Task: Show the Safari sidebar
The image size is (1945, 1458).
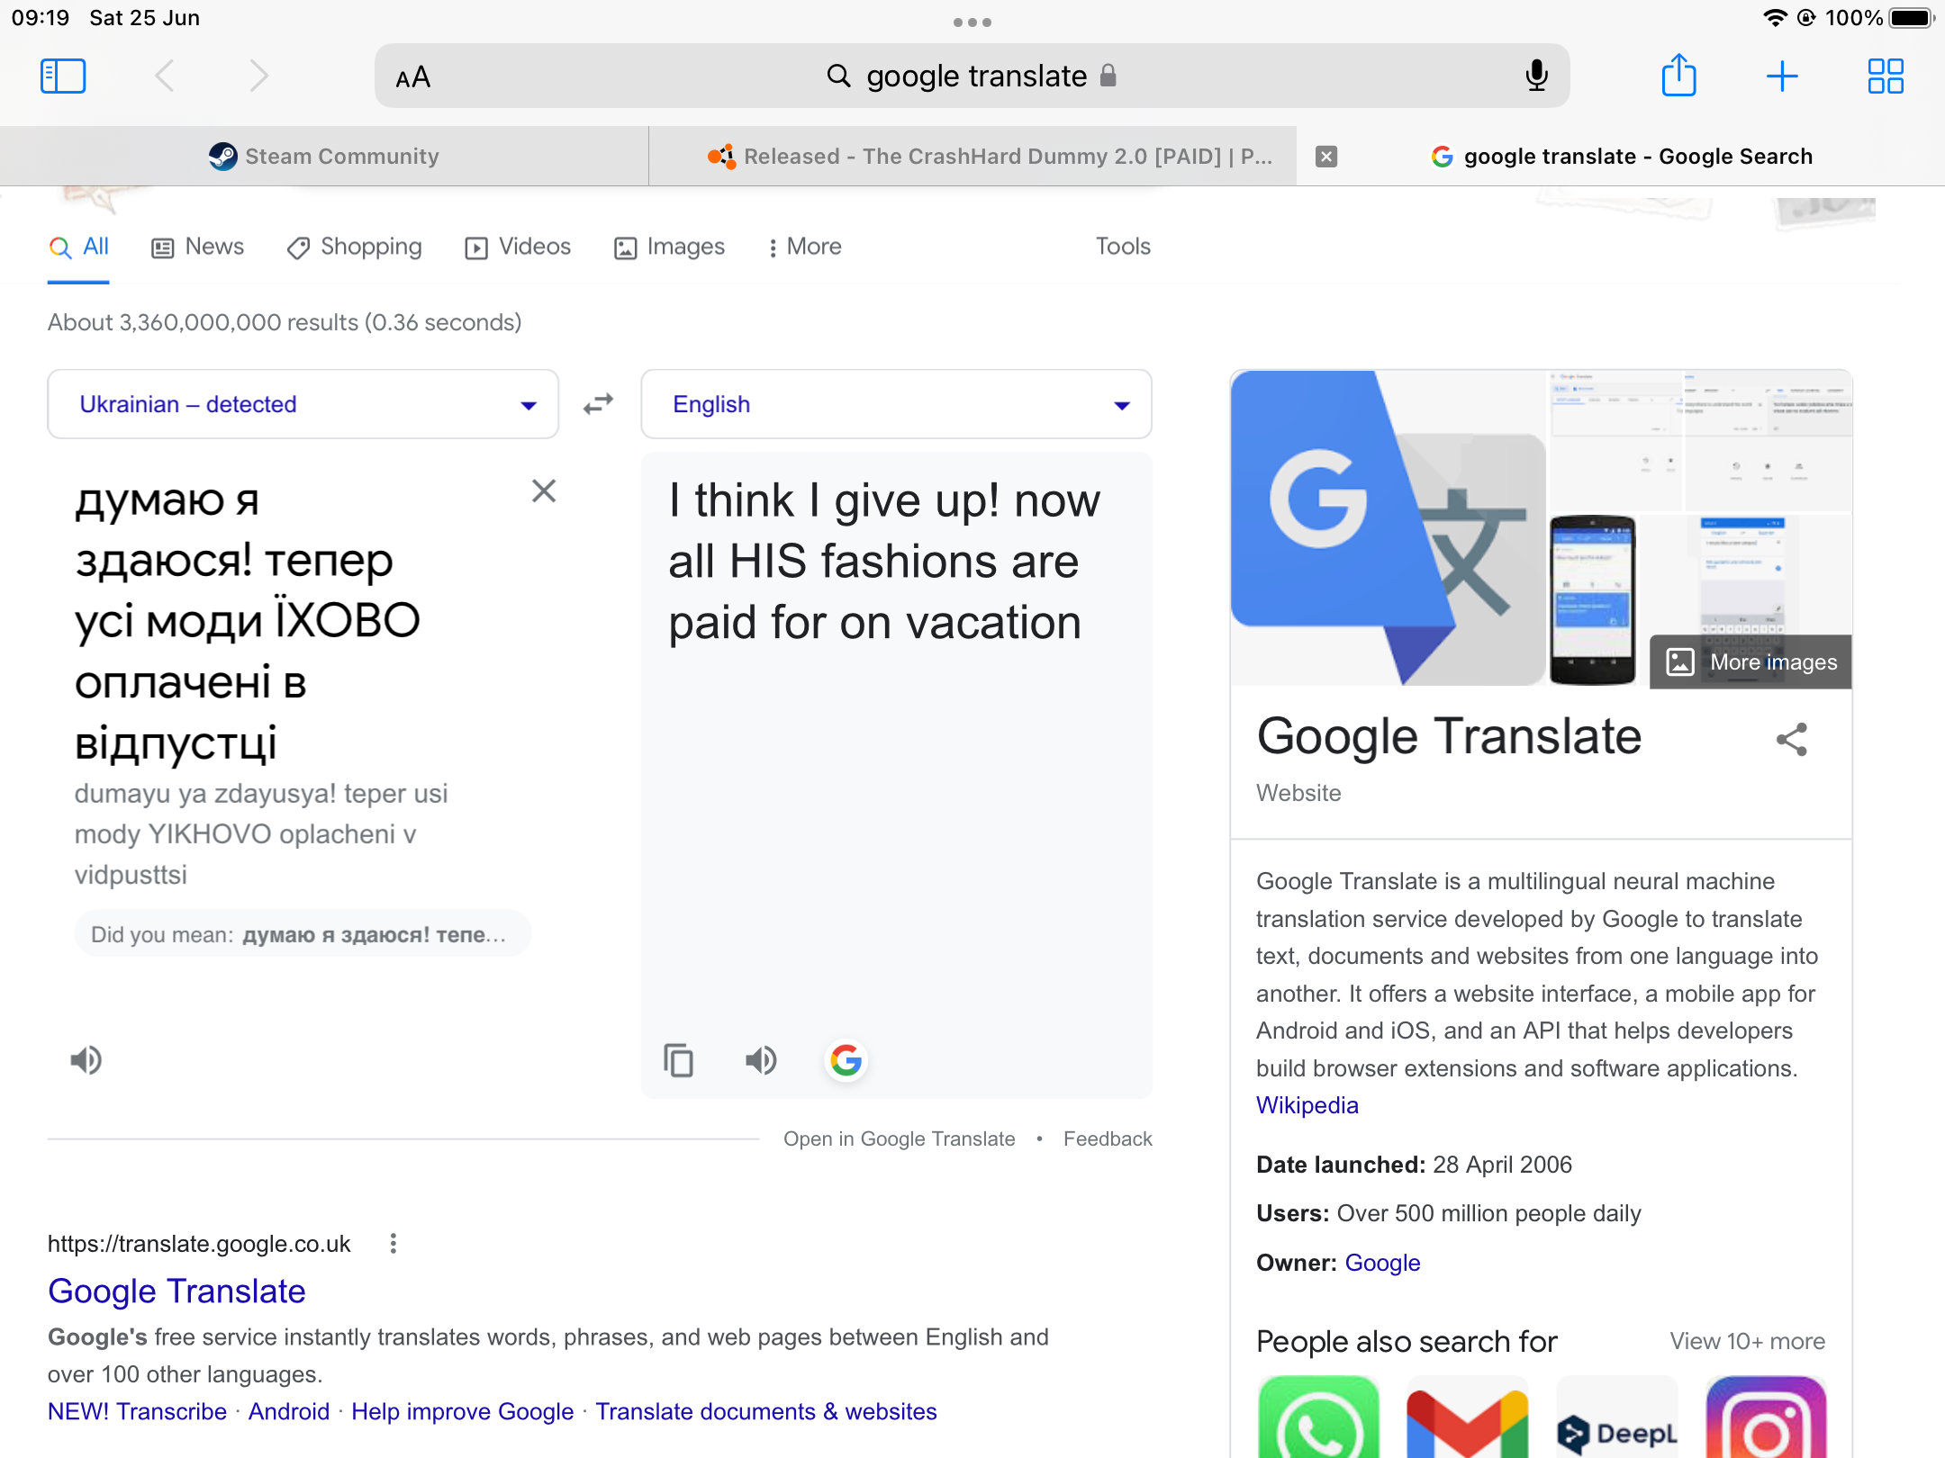Action: [x=63, y=76]
